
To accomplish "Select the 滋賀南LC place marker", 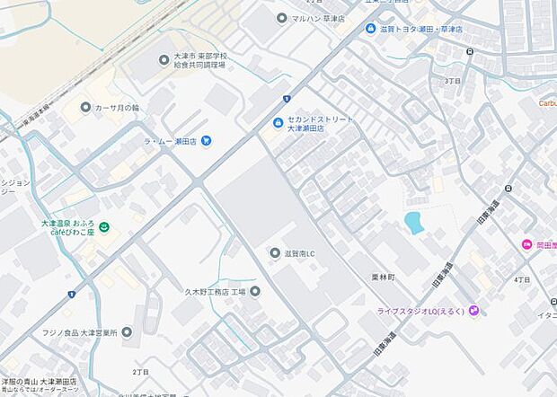I will click(x=275, y=253).
